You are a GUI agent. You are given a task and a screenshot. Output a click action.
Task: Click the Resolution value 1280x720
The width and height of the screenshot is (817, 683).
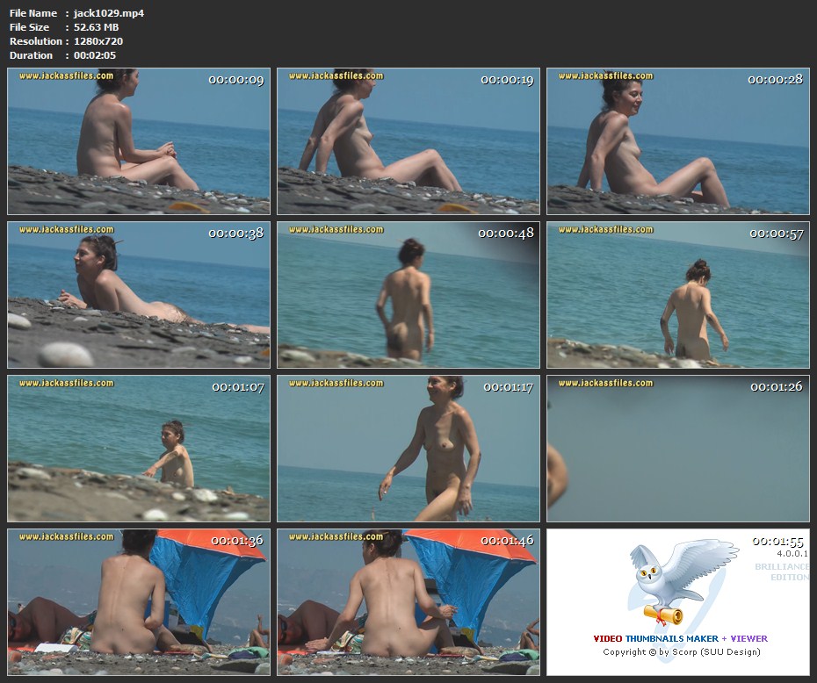(x=98, y=41)
